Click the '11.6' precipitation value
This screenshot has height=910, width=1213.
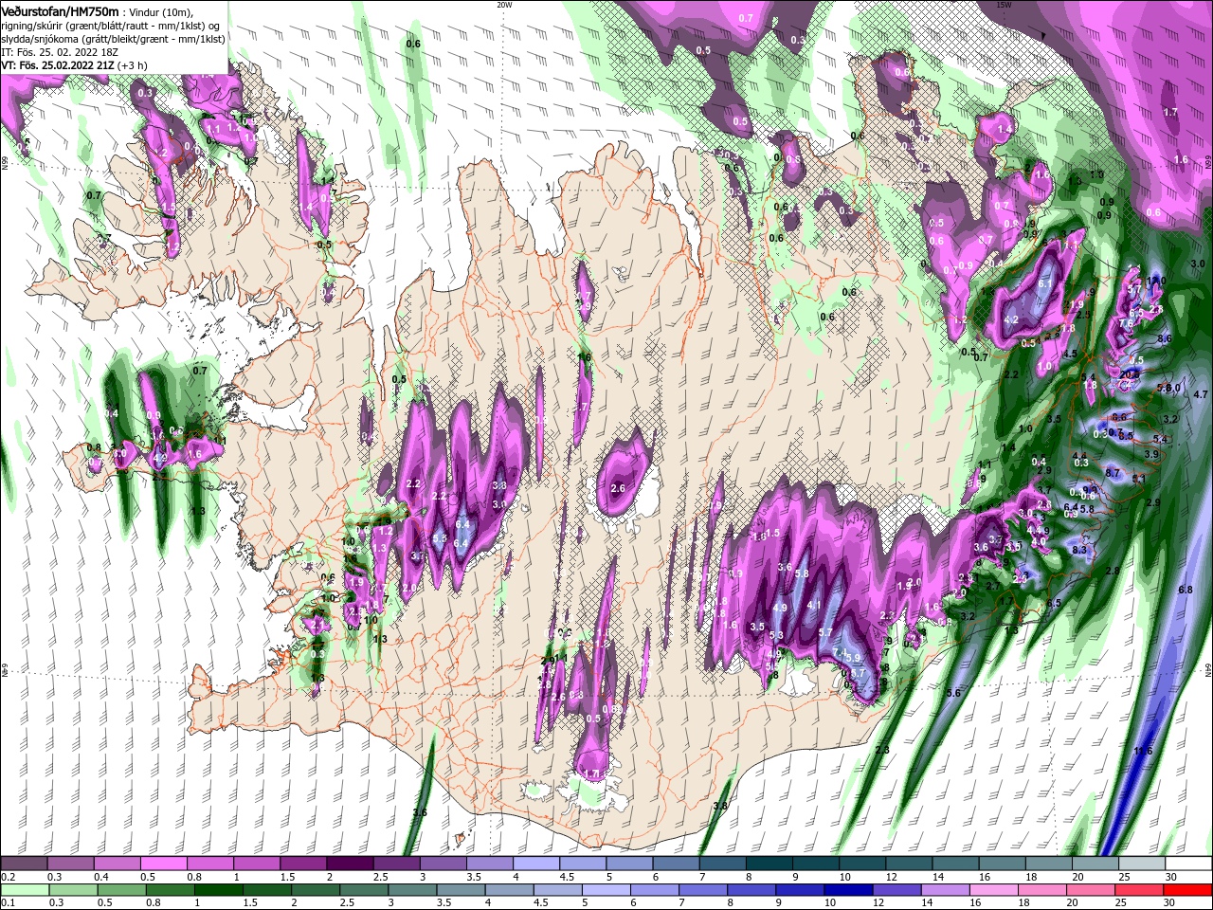(1143, 751)
